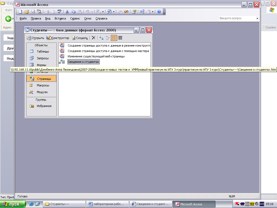Click green Back arrow in background window
277x208 pixels.
coord(8,19)
